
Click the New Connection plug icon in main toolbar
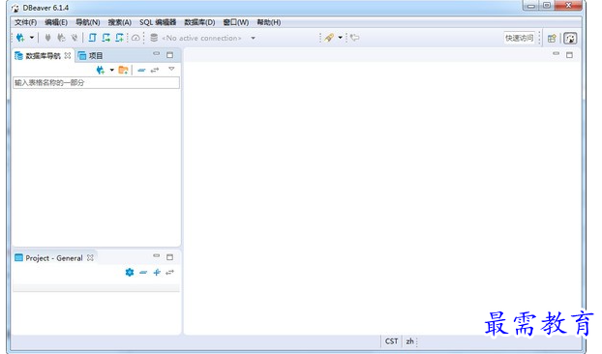tap(20, 38)
